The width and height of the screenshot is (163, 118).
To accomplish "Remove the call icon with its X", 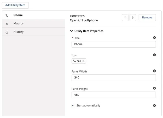I will pyautogui.click(x=83, y=61).
